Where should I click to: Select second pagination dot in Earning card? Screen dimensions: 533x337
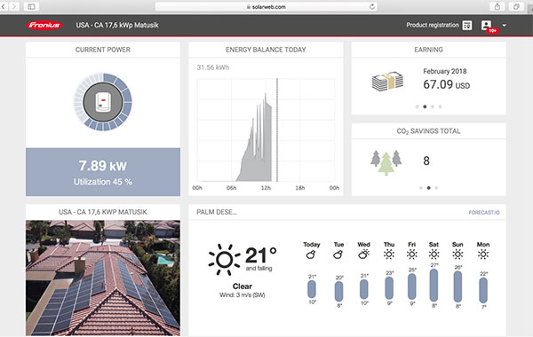pyautogui.click(x=425, y=106)
